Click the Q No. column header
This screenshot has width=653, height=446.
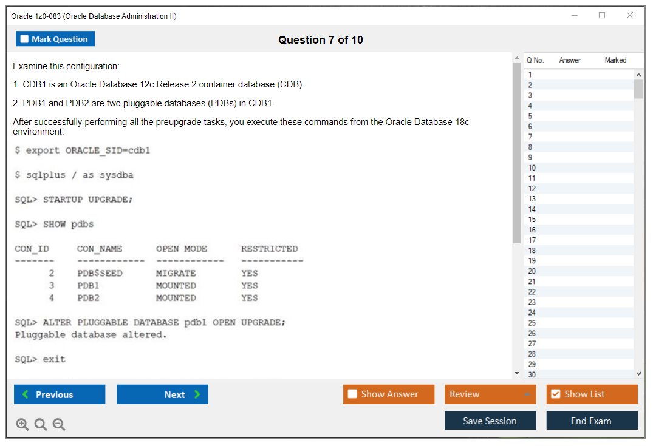tap(535, 60)
